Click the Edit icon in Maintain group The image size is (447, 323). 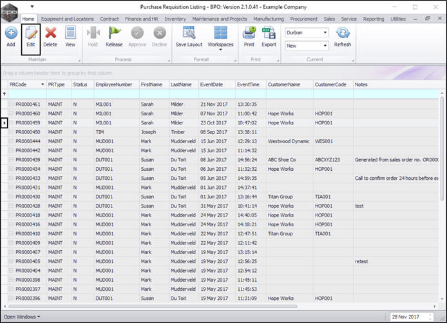click(x=30, y=36)
